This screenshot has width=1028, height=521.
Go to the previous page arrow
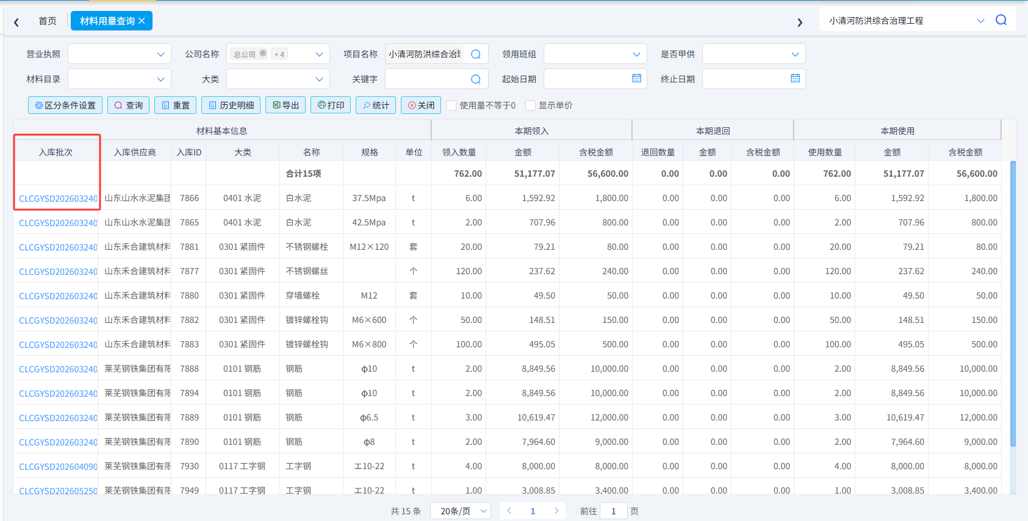pos(509,511)
